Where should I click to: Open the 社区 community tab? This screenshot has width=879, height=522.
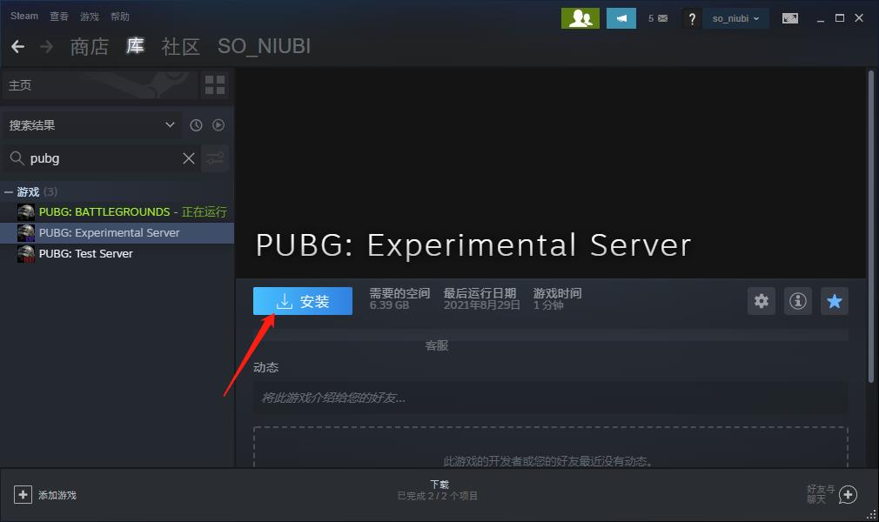tap(180, 46)
